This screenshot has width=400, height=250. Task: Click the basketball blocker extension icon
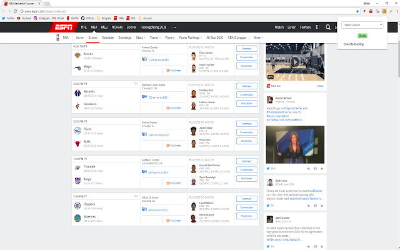[x=384, y=11]
